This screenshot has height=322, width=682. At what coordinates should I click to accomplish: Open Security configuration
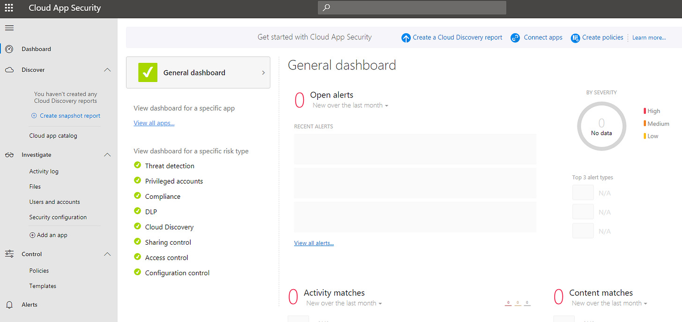point(58,217)
